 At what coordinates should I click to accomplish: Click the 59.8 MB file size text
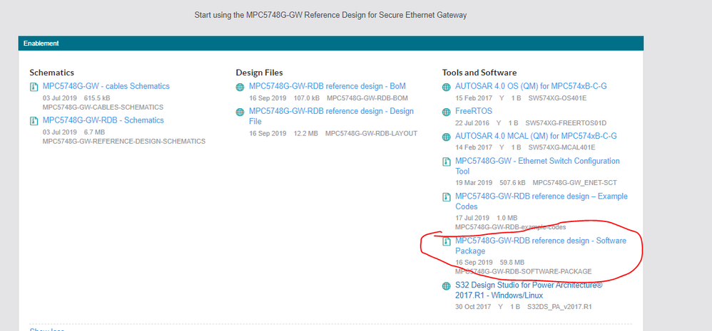click(x=512, y=262)
